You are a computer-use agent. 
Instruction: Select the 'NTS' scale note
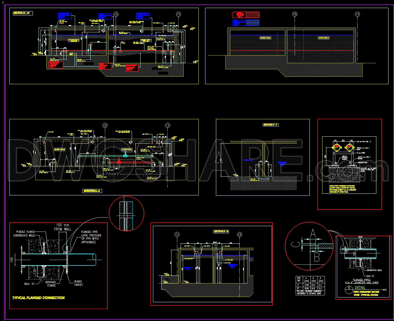coord(385,290)
